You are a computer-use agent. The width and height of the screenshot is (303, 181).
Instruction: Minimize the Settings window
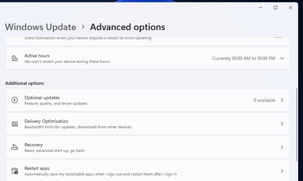point(260,8)
